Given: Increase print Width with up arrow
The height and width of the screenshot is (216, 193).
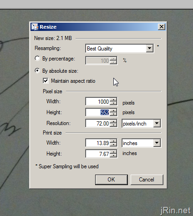Looking at the screenshot, I should [113, 141].
